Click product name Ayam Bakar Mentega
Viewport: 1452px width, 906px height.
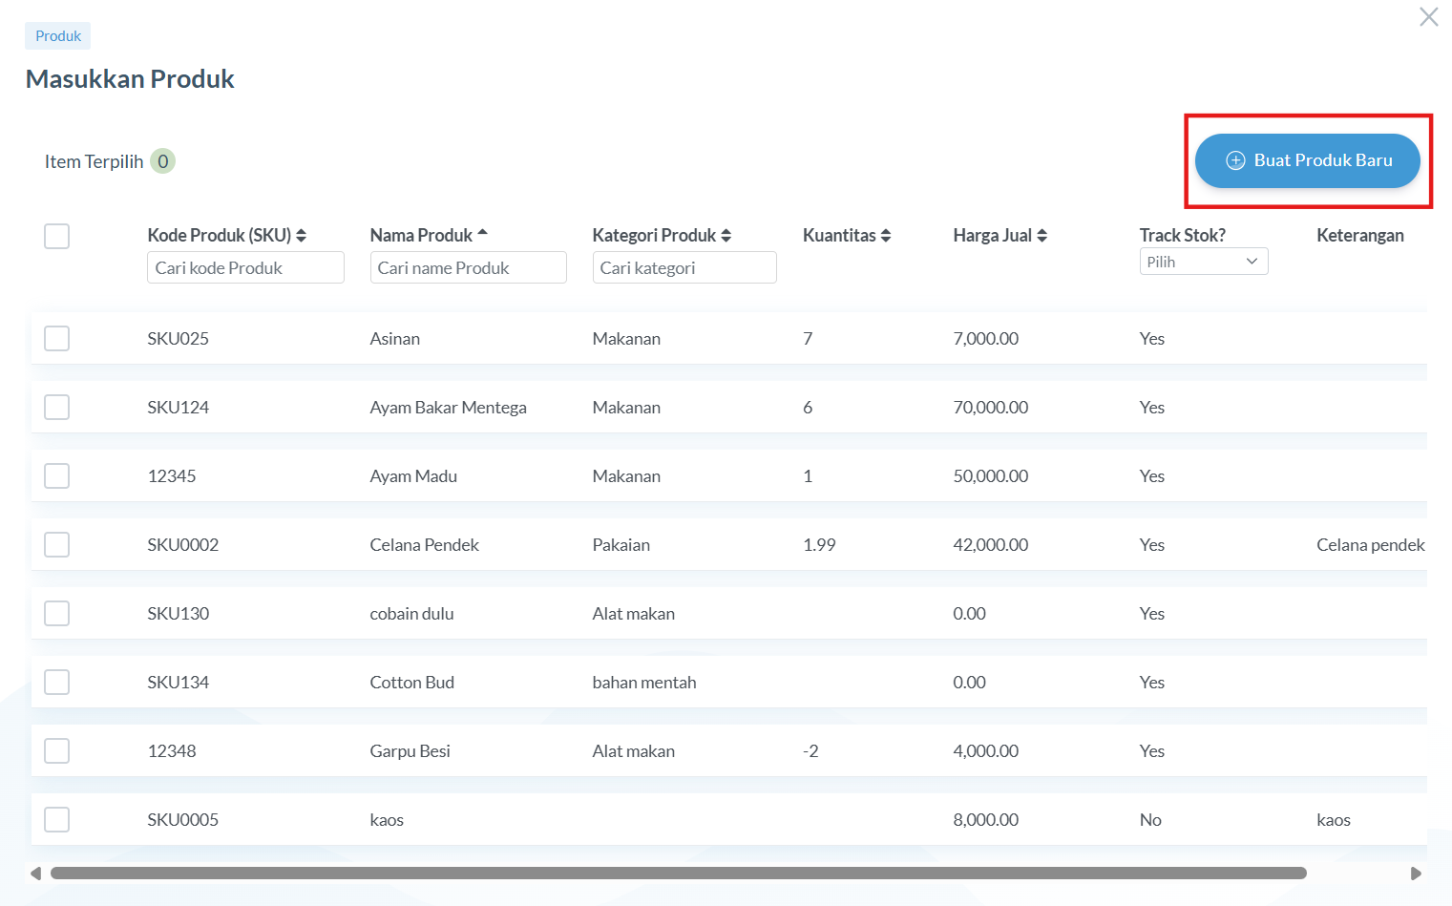(x=449, y=408)
